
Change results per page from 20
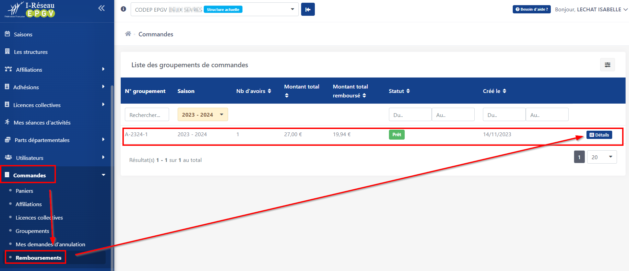tap(602, 157)
